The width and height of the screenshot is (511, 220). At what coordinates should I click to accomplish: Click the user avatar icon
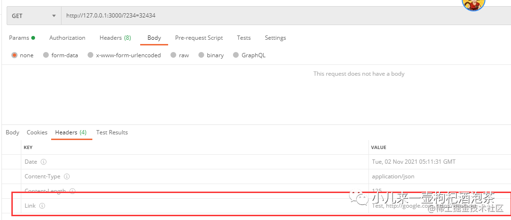[x=474, y=4]
